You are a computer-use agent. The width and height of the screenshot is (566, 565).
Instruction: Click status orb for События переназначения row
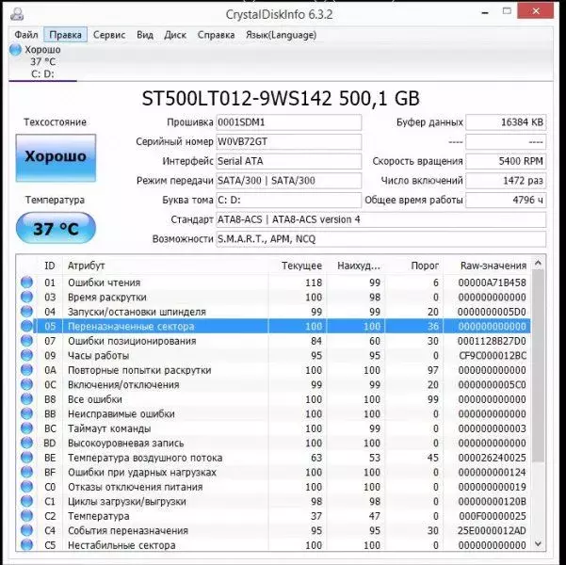click(26, 531)
